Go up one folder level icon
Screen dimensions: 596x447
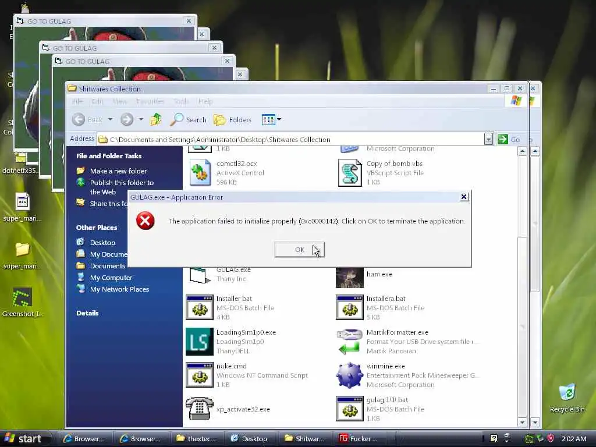tap(156, 119)
